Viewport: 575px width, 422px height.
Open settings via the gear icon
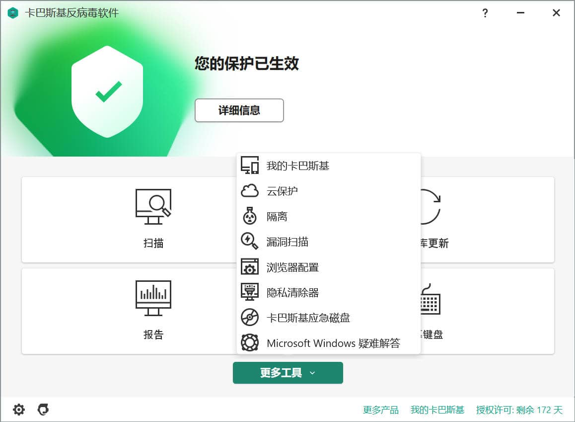19,410
